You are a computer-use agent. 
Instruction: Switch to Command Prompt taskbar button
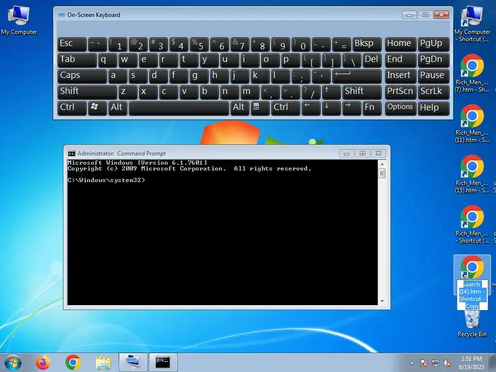(x=163, y=362)
